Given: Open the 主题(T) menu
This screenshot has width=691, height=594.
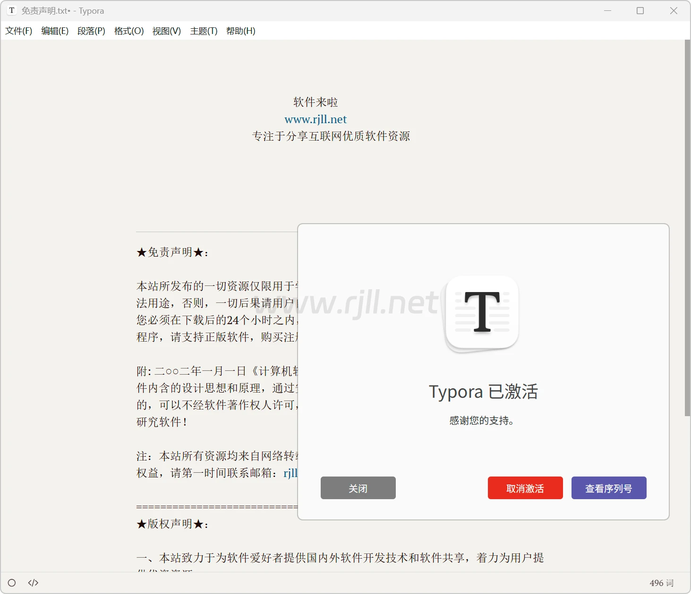Looking at the screenshot, I should pos(204,31).
